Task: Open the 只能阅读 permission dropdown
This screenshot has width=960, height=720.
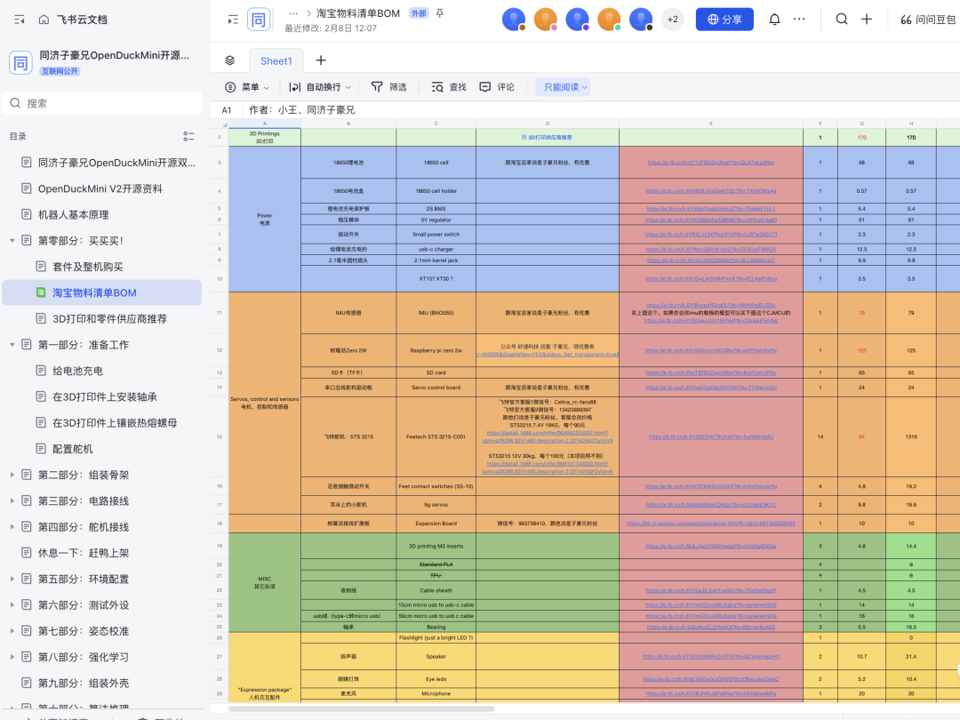Action: point(563,87)
